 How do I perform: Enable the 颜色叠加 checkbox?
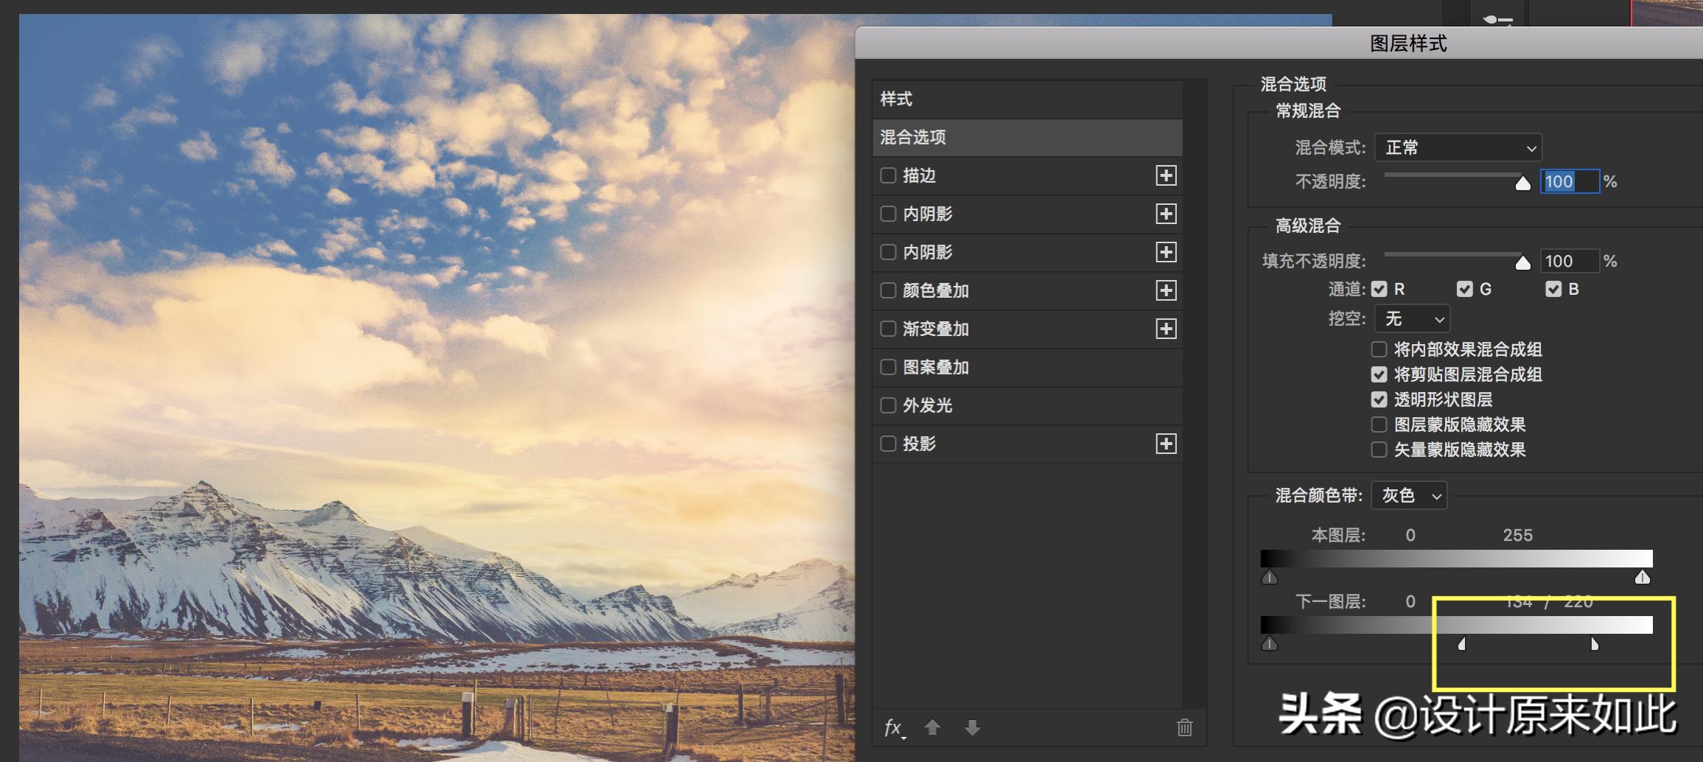click(x=888, y=290)
